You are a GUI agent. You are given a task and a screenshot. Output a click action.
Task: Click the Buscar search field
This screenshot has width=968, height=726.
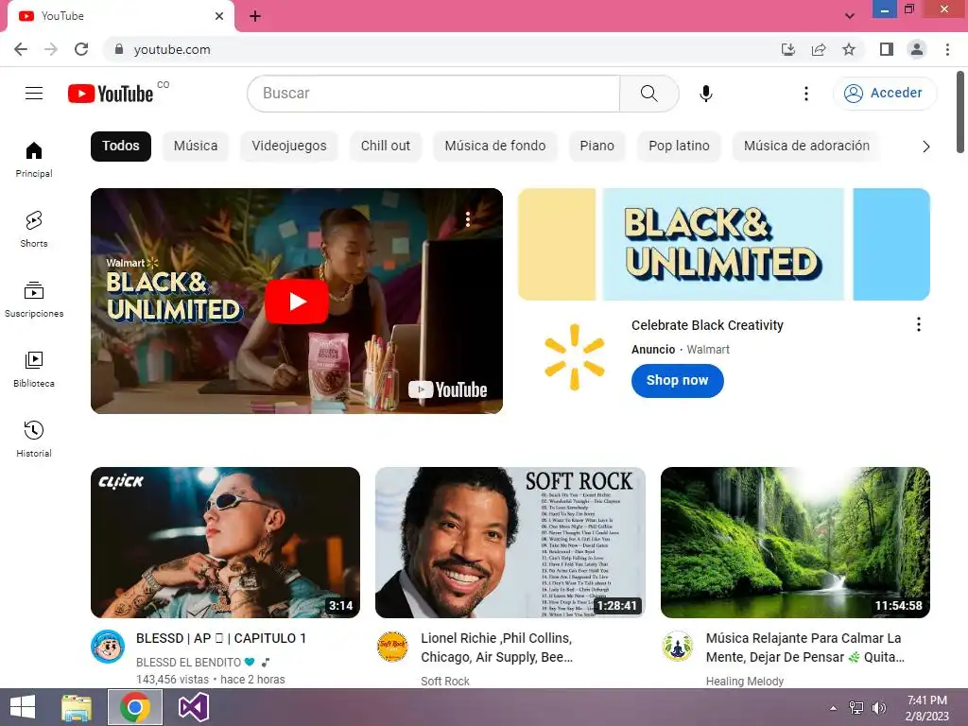pyautogui.click(x=433, y=94)
